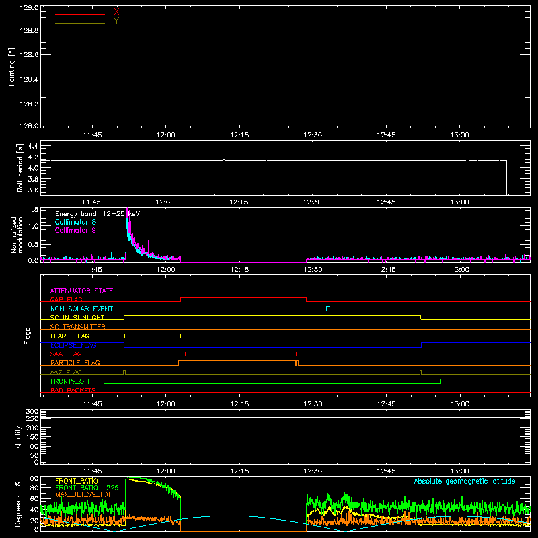Click the Energy band: 12-25 keV text
The width and height of the screenshot is (538, 538).
point(98,214)
